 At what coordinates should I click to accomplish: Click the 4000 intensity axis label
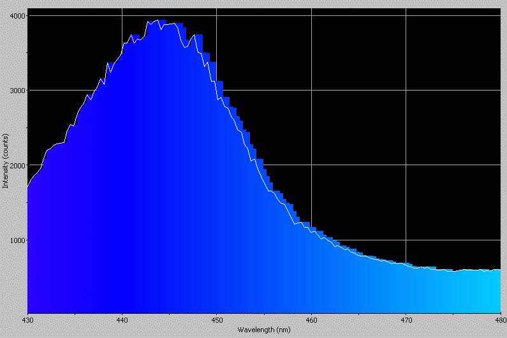17,16
